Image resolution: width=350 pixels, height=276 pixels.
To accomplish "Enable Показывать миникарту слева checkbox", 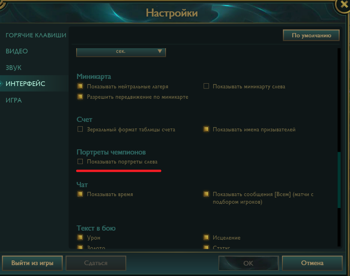I will pyautogui.click(x=206, y=86).
